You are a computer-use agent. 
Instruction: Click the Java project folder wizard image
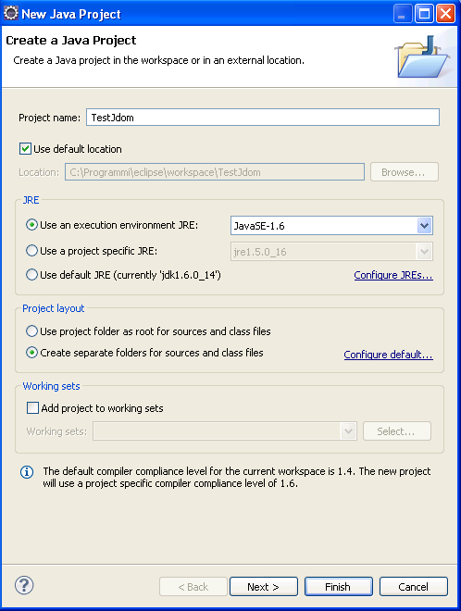[422, 57]
